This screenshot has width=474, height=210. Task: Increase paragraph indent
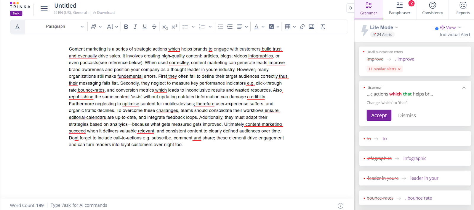tap(230, 27)
